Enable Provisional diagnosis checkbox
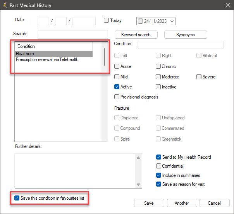Viewport: 234px width, 214px height. tap(117, 97)
